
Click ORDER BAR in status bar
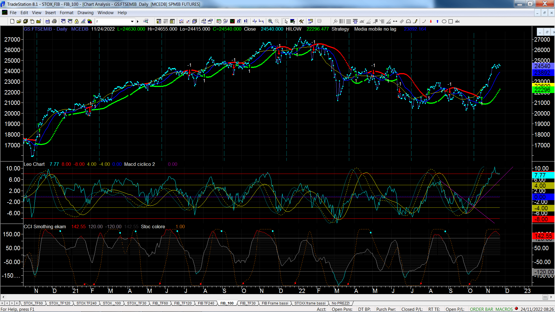tap(481, 309)
